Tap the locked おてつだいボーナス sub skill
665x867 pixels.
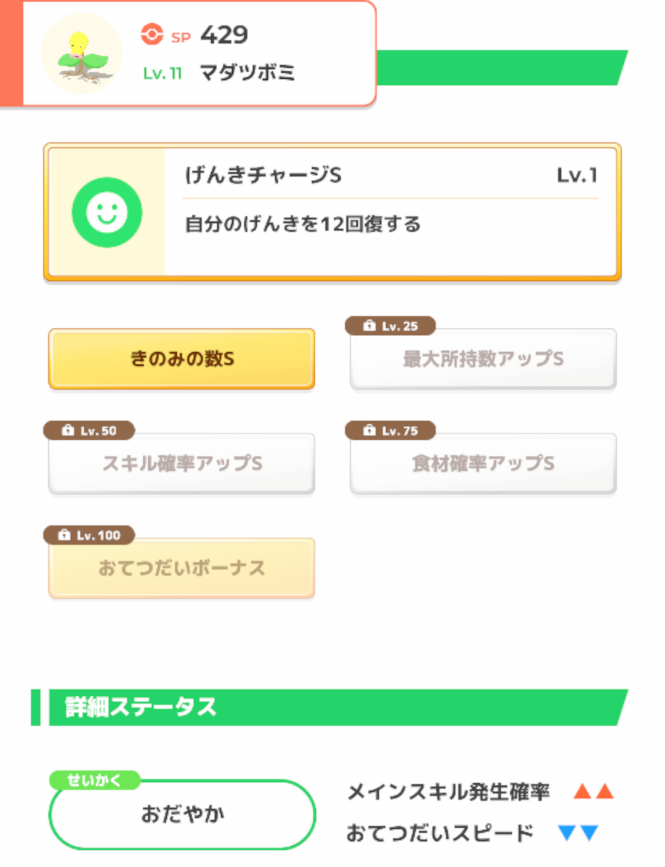pos(182,568)
